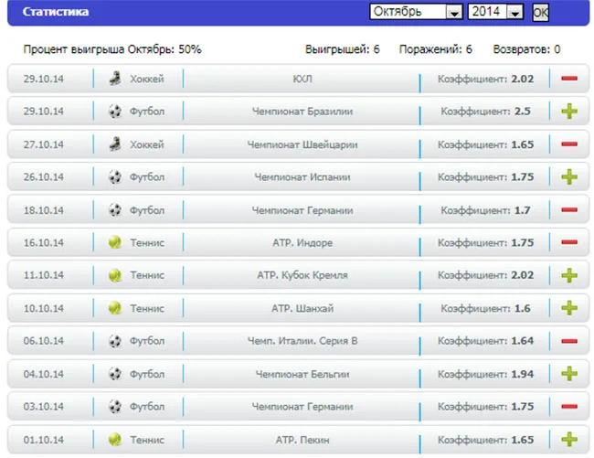Open the month dropdown showing Октябрь

click(416, 12)
